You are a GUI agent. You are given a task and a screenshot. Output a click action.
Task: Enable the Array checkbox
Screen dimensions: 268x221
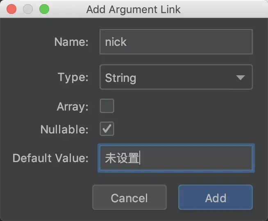(x=107, y=106)
